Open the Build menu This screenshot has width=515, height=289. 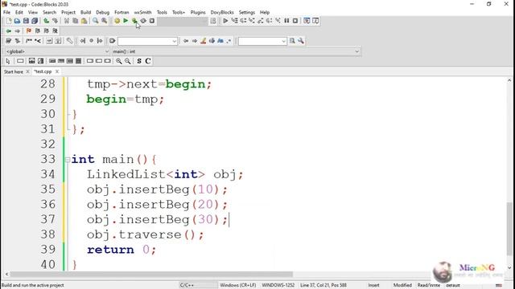[x=86, y=12]
